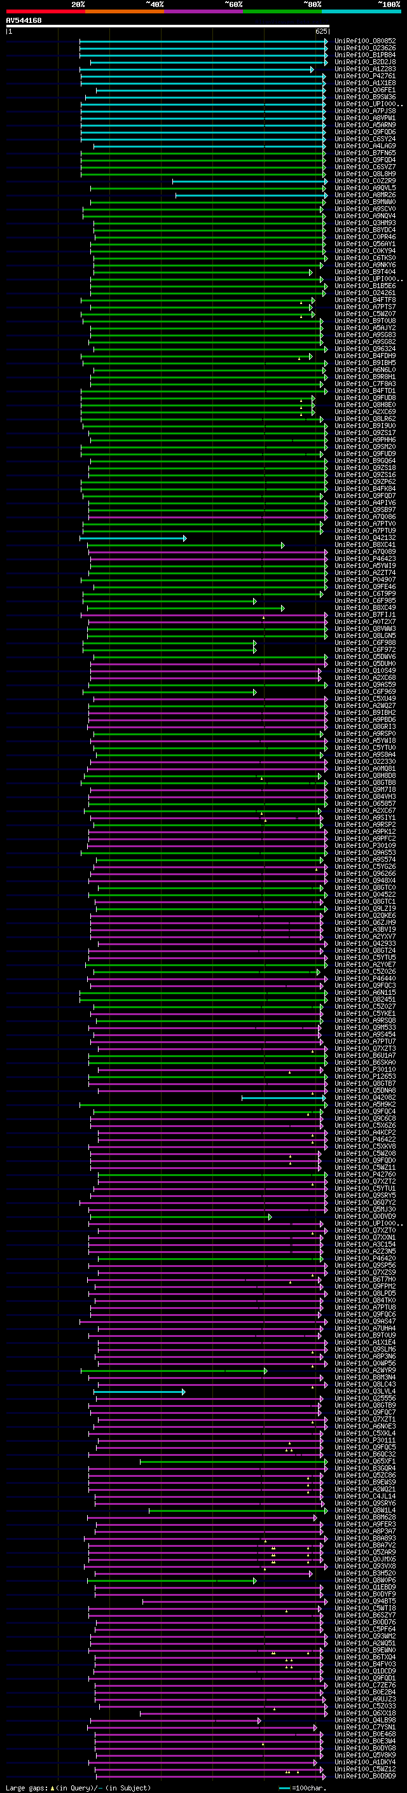Viewport: 407px width, 1793px height.
Task: Click the UniRef100_Q3HM93 label
Action: coord(365,223)
